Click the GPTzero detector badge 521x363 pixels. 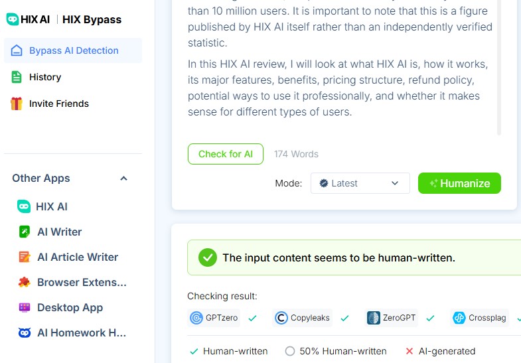point(214,318)
